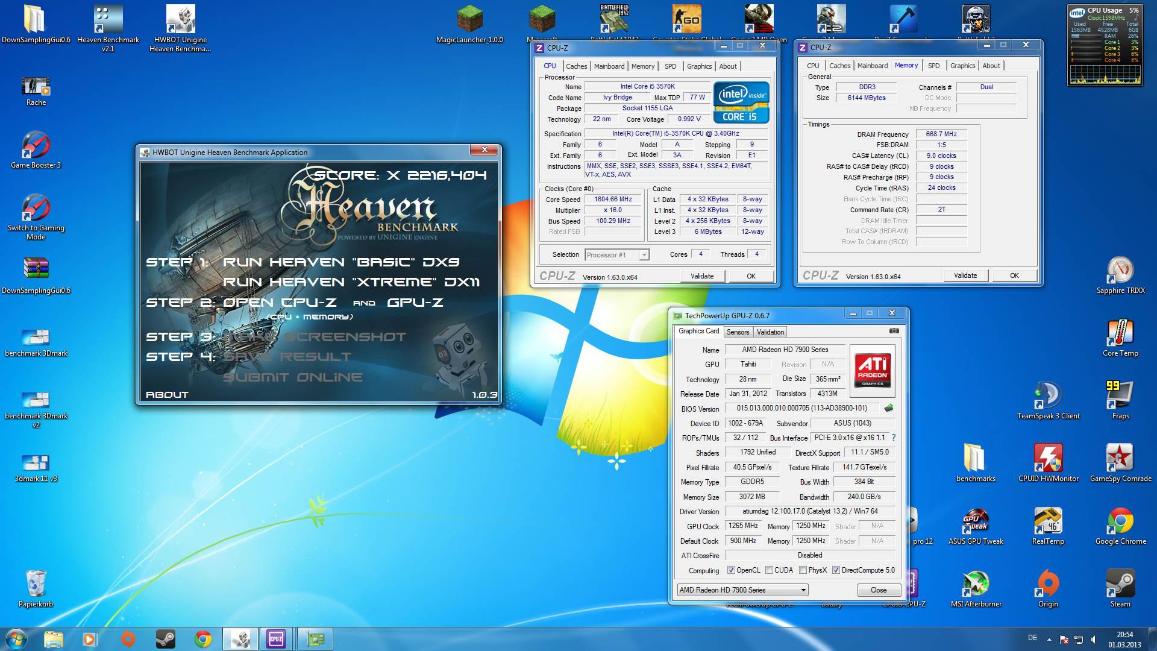
Task: Click OK in right CPU-Z window
Action: 1014,275
